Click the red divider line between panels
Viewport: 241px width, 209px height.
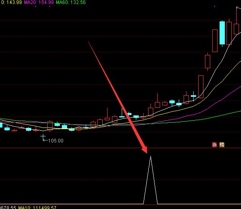120,148
